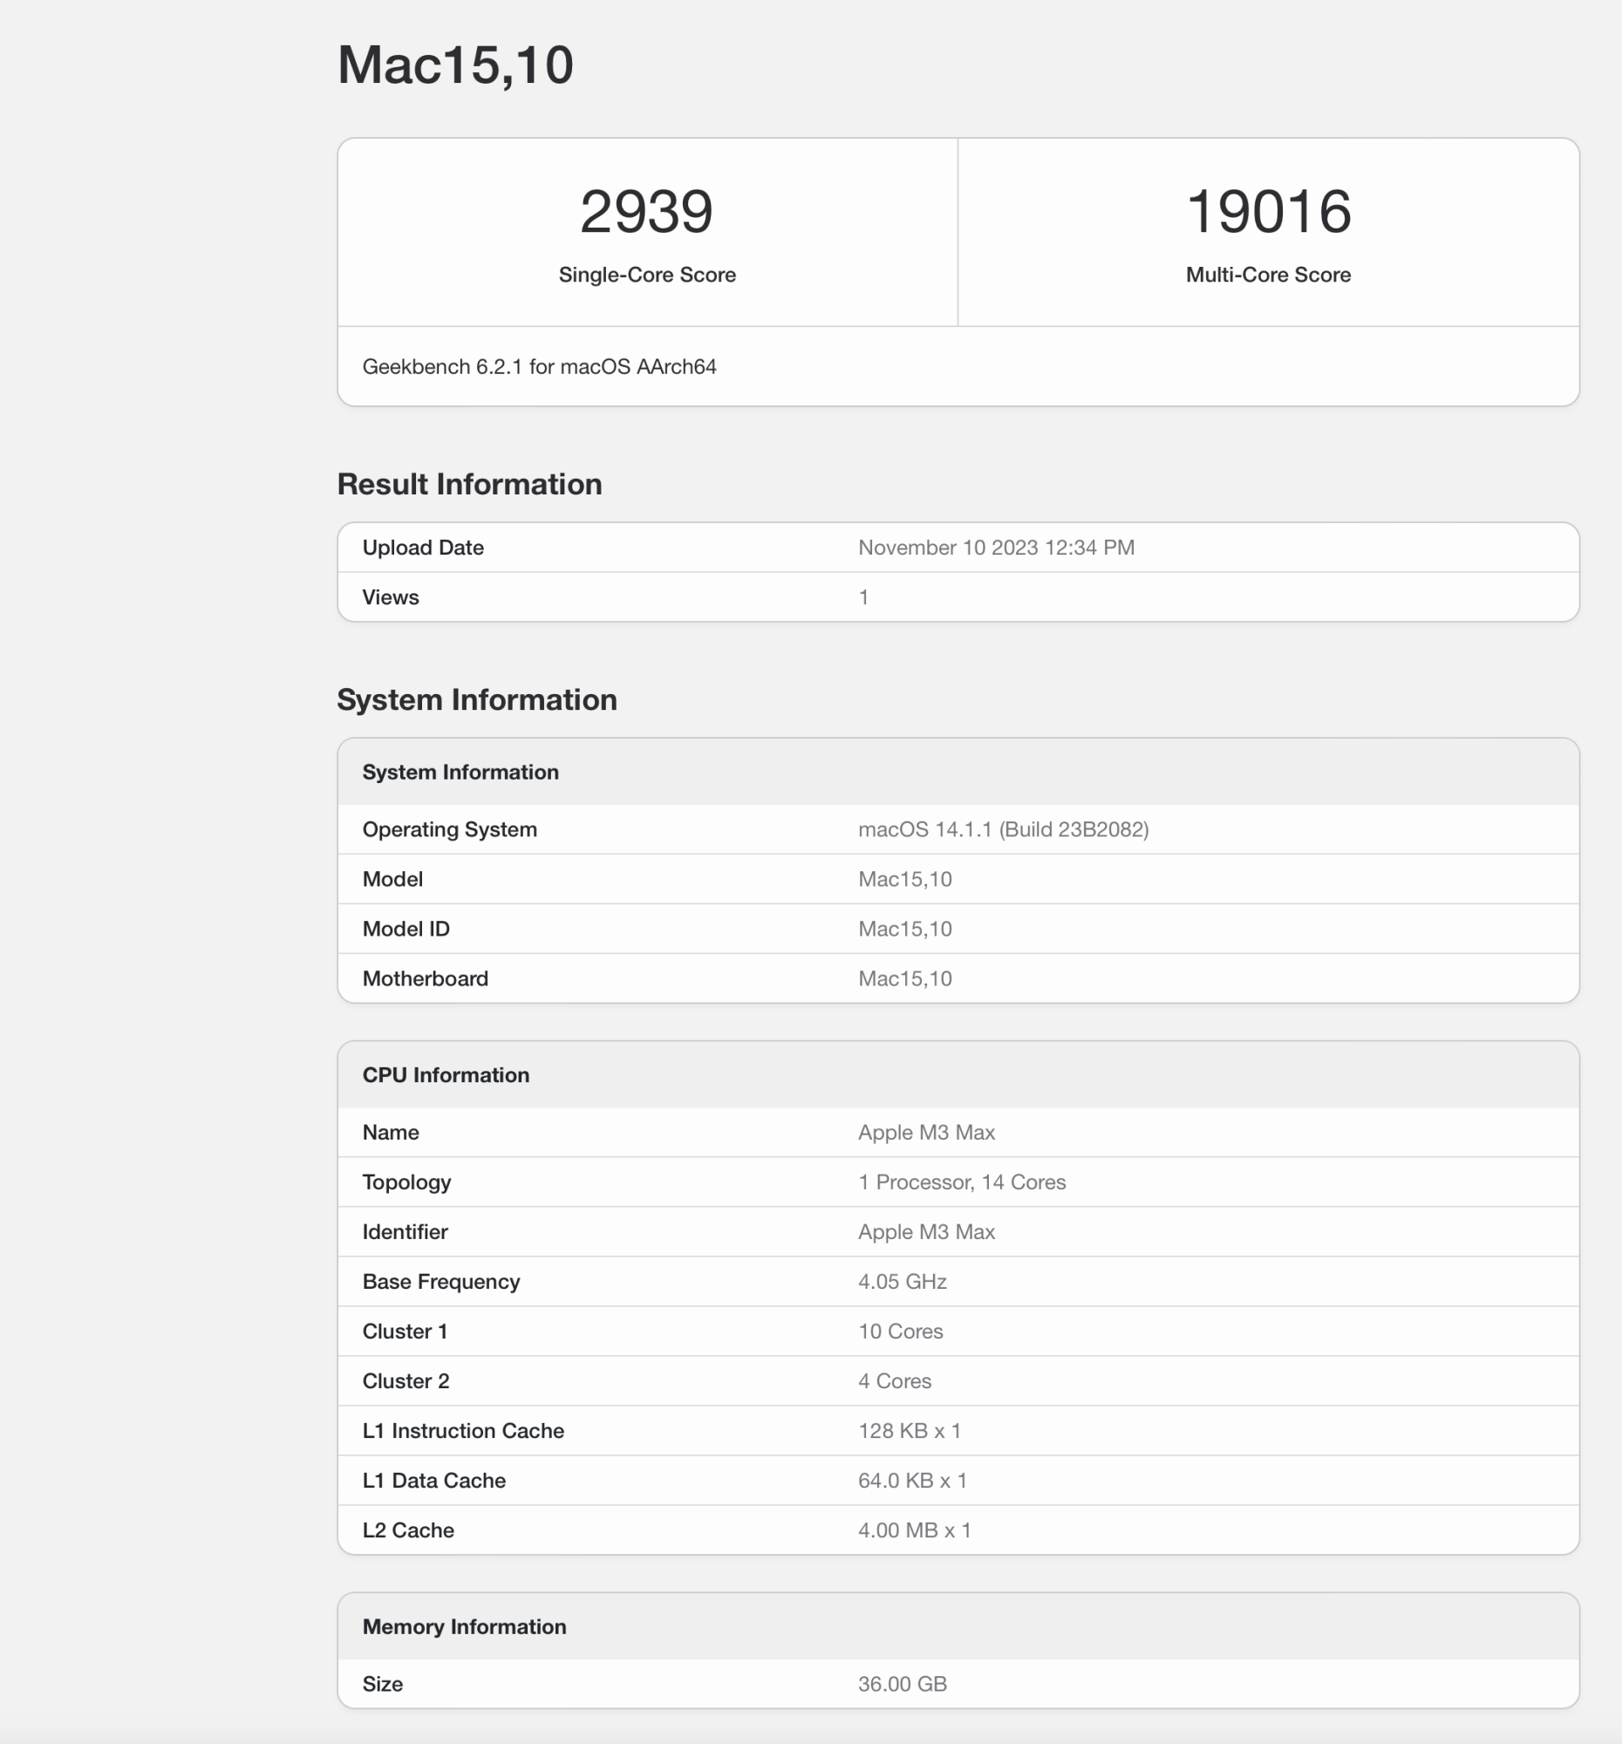Click "Geekbench 6.2.1 for macOS AArch64" text

540,367
